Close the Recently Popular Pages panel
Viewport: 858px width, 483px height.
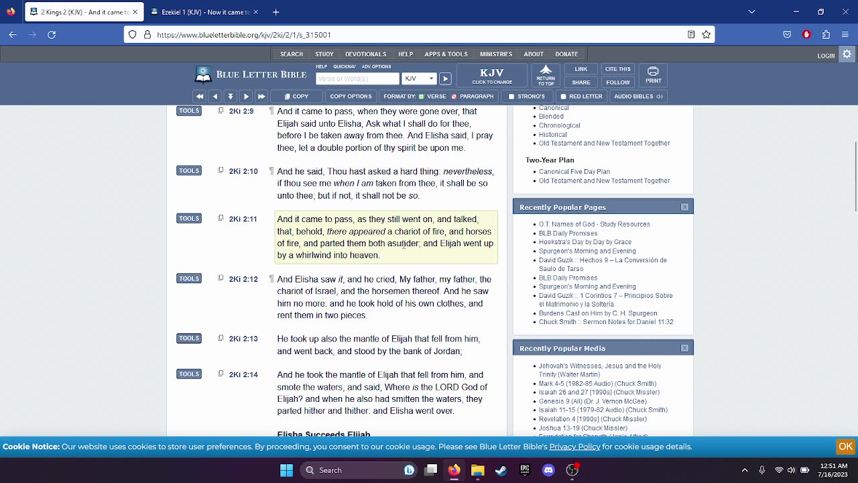[684, 207]
